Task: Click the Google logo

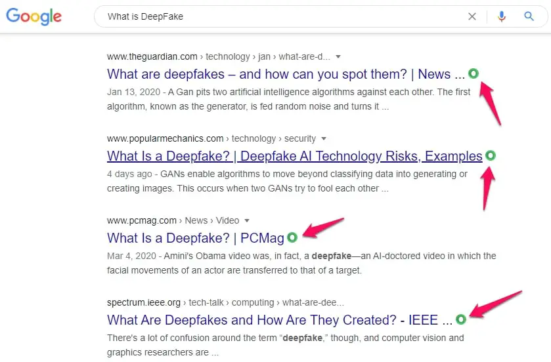Action: (x=33, y=16)
